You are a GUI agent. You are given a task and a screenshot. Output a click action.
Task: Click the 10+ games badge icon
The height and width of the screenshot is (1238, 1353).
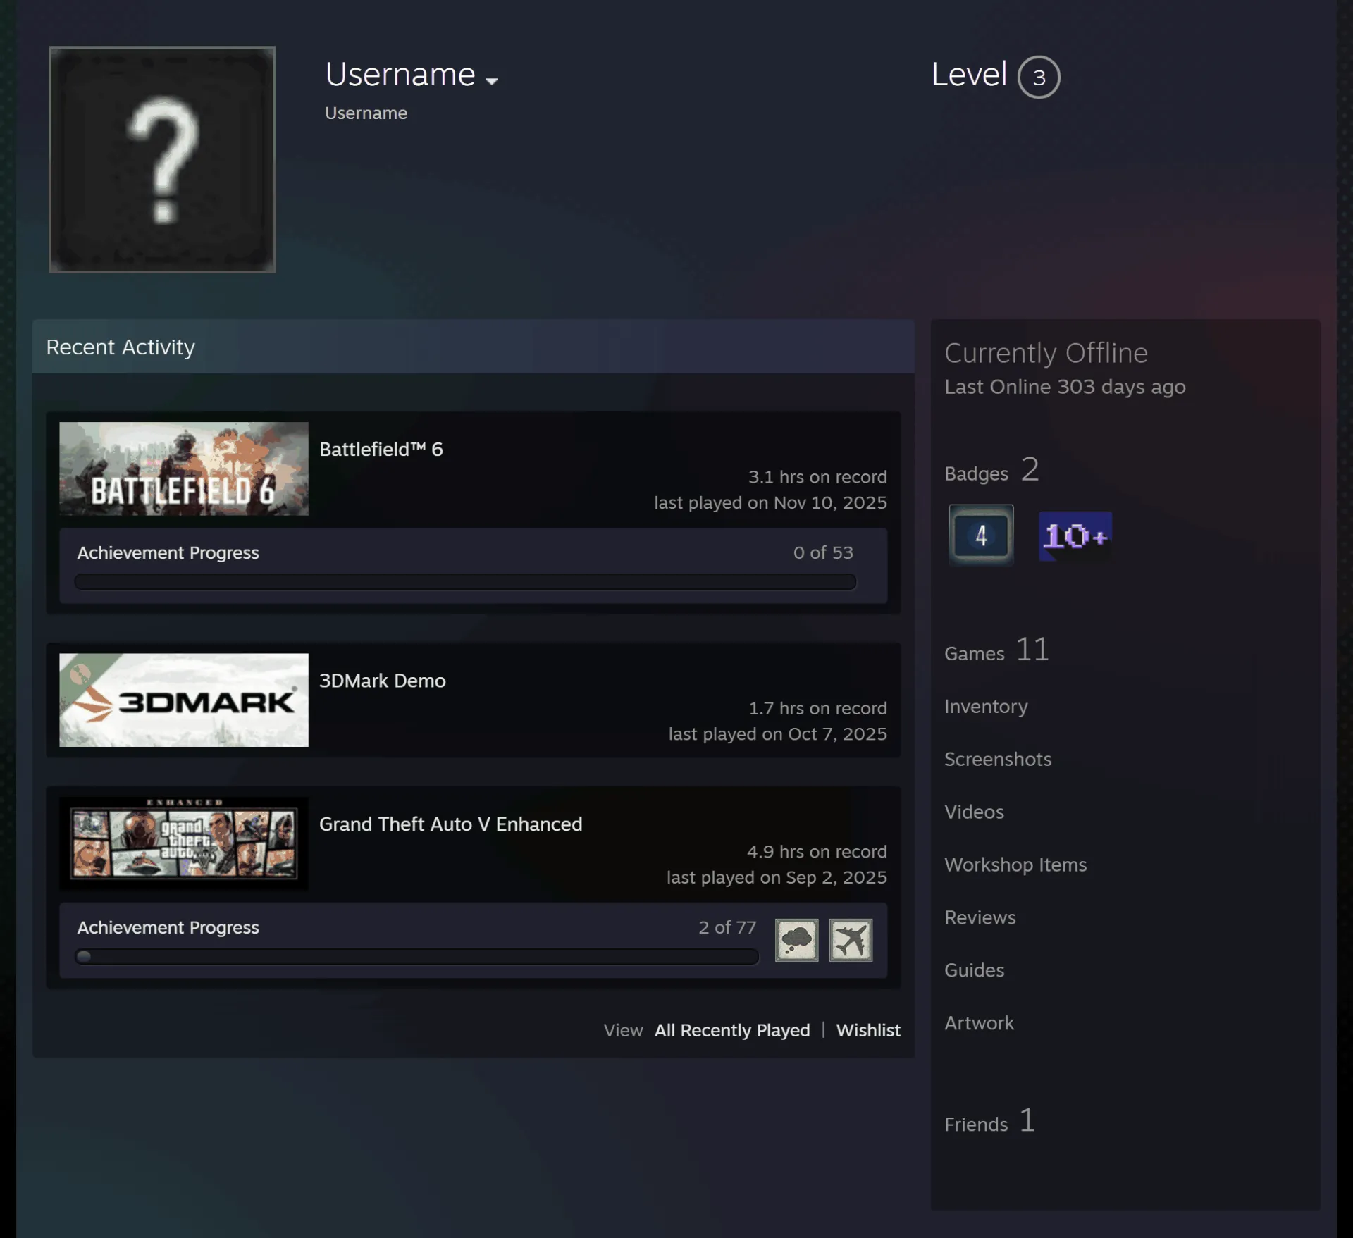[1075, 536]
